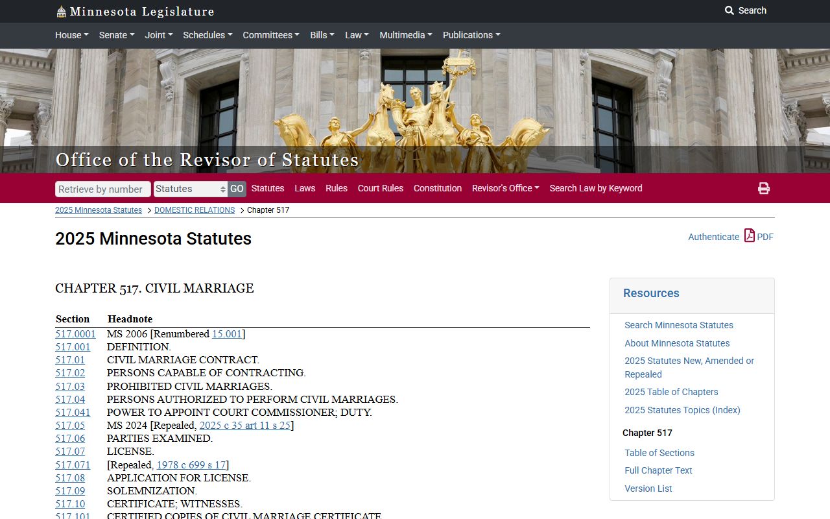The height and width of the screenshot is (519, 830).
Task: Open 2025 Table of Chapters
Action: click(x=671, y=392)
